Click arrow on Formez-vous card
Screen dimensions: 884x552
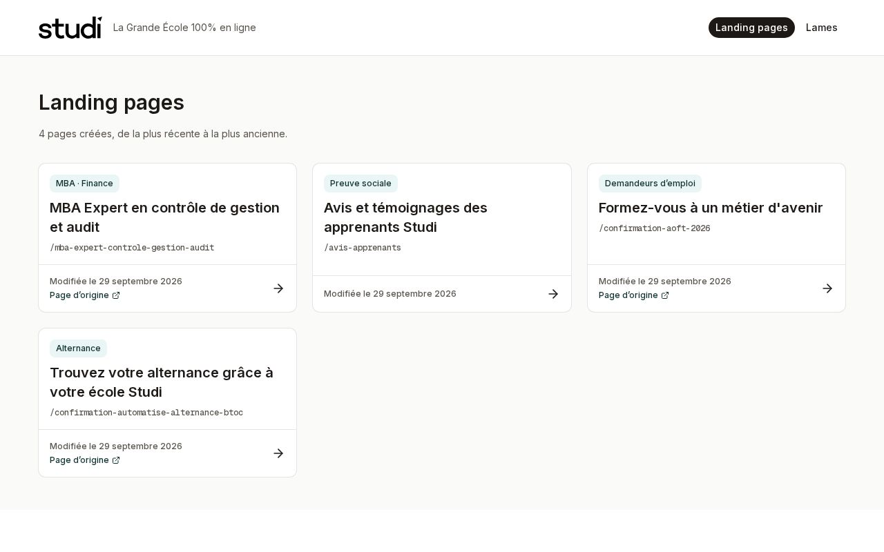pos(827,288)
